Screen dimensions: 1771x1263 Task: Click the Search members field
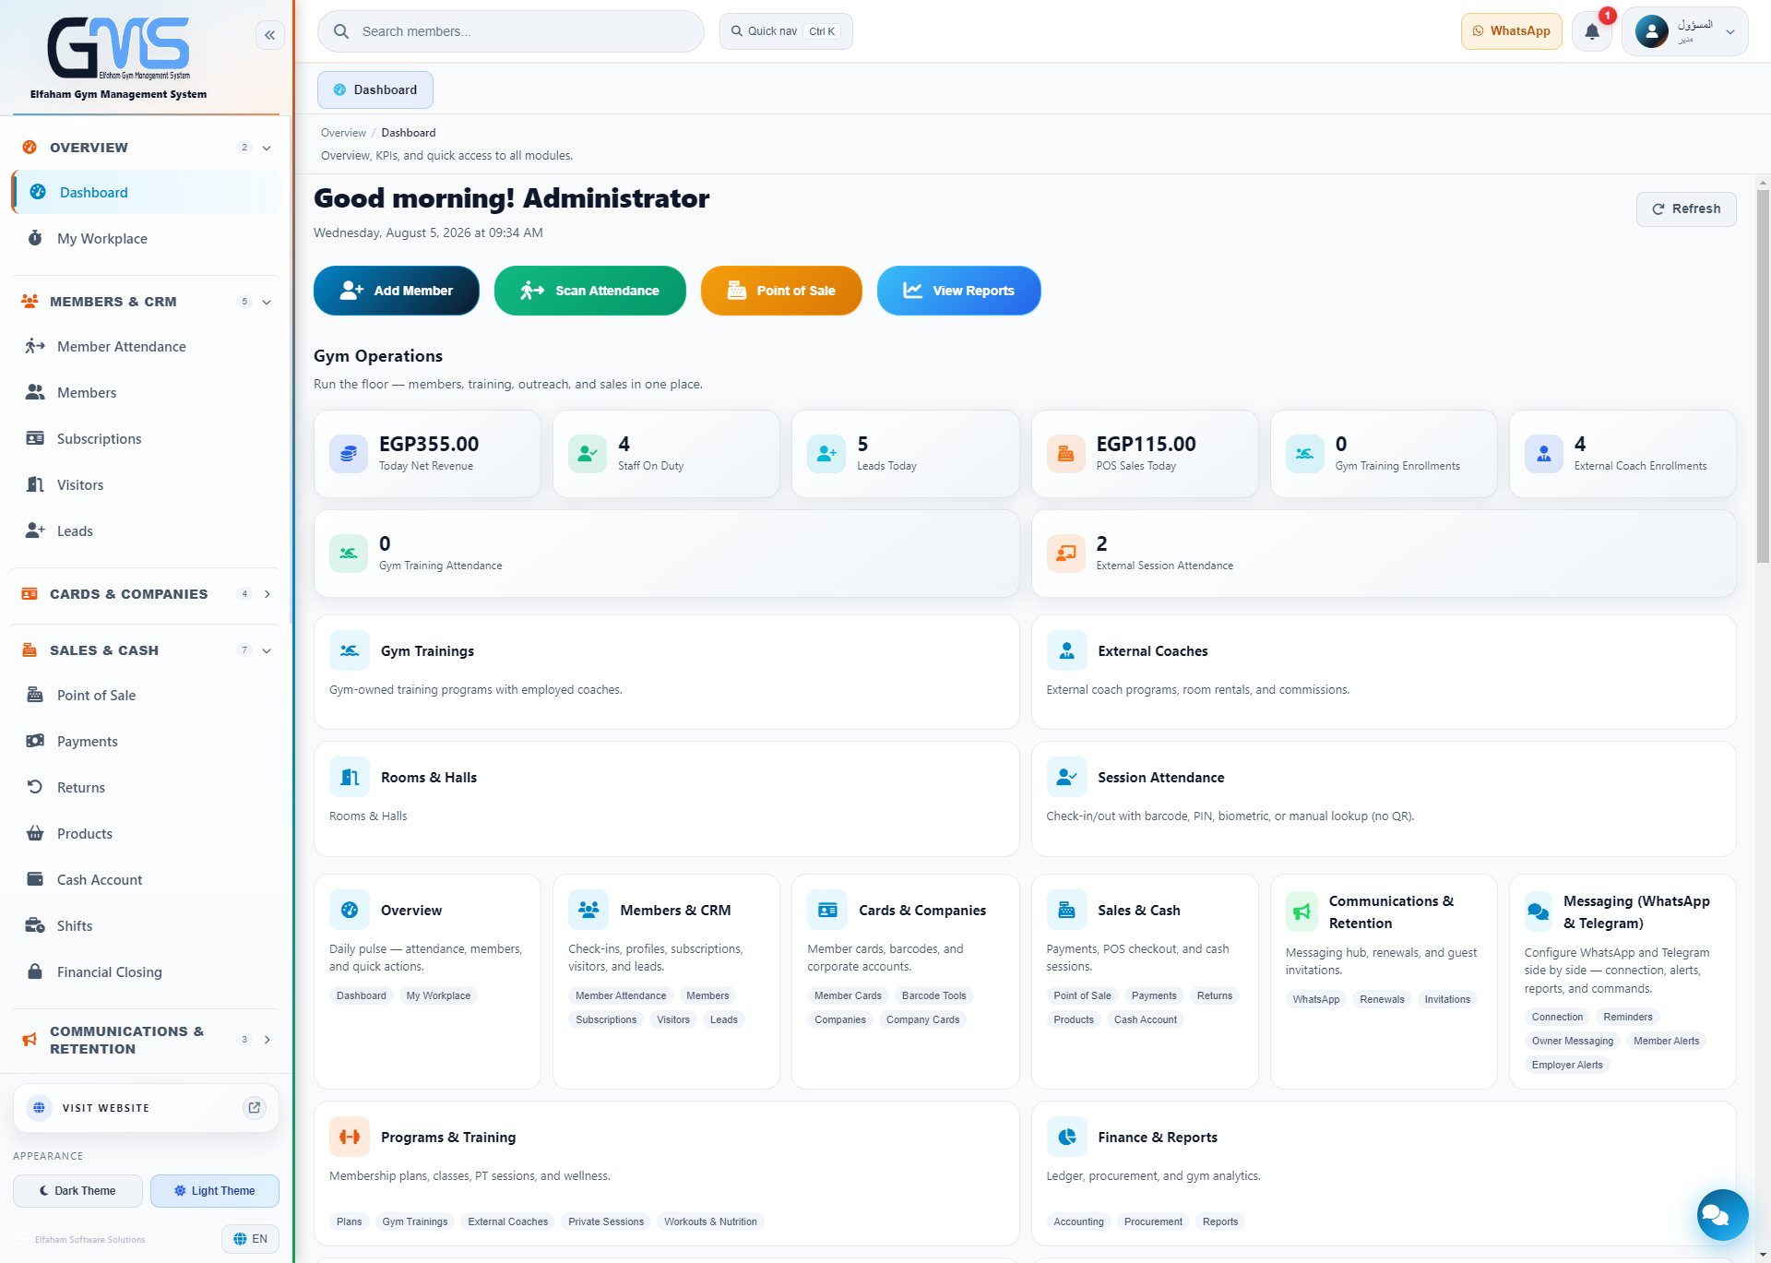(511, 31)
